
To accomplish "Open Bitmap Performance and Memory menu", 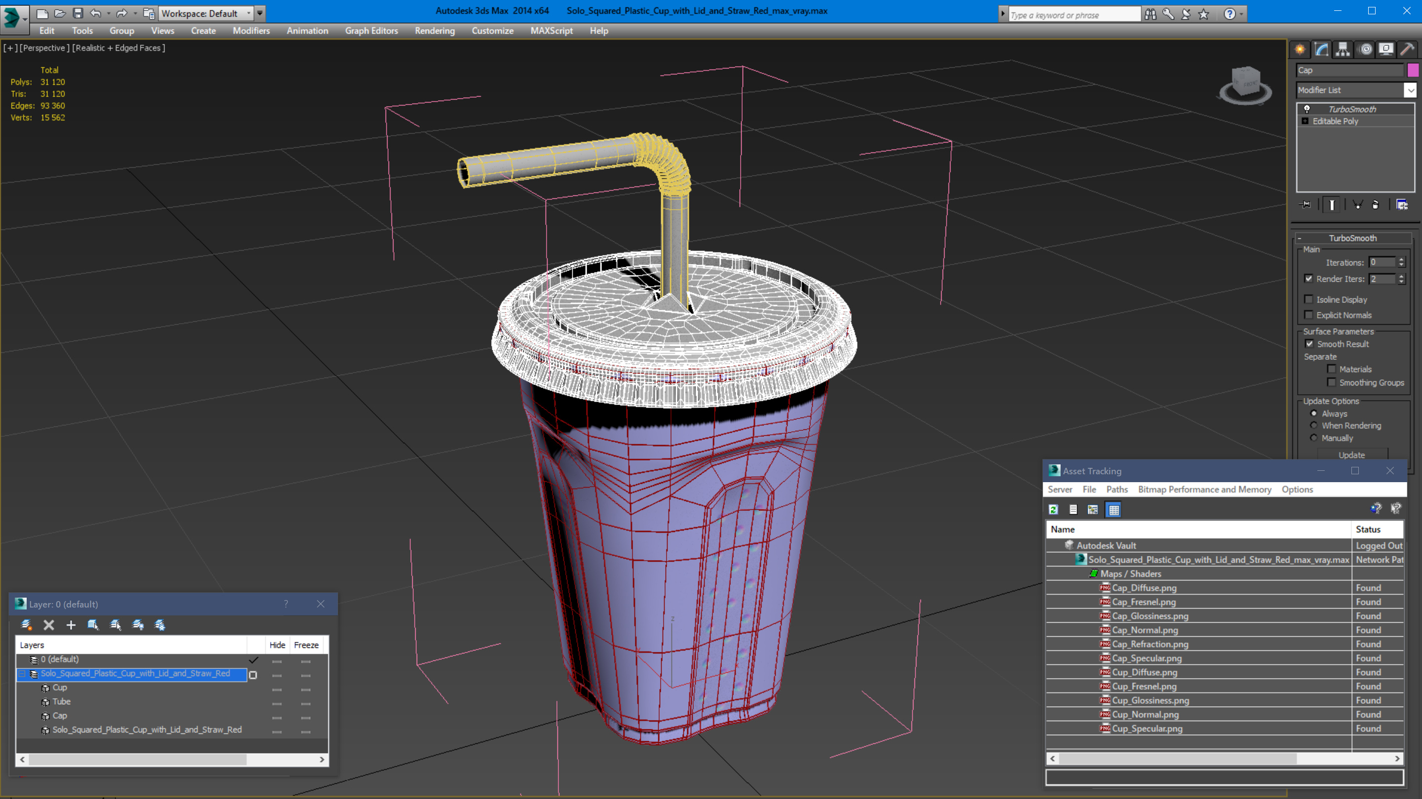I will [x=1205, y=490].
